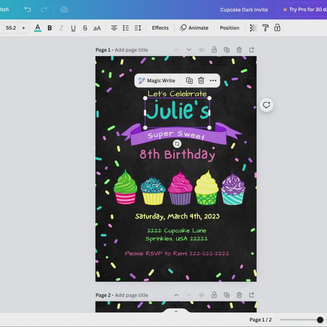Image resolution: width=327 pixels, height=327 pixels.
Task: Open the Effects panel
Action: [x=160, y=28]
